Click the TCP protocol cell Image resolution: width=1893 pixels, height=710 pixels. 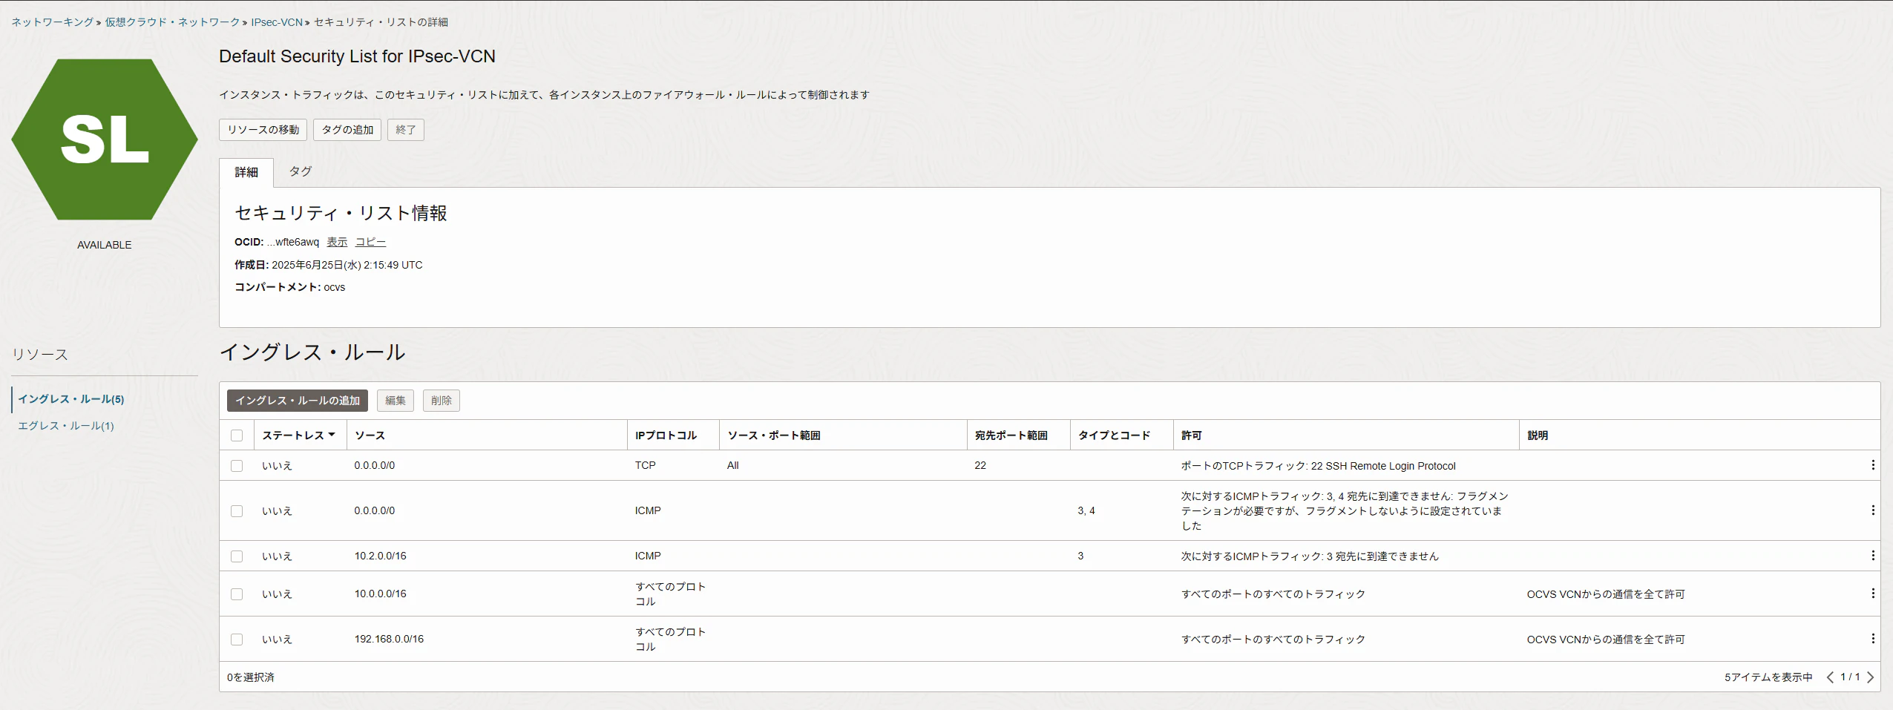645,465
